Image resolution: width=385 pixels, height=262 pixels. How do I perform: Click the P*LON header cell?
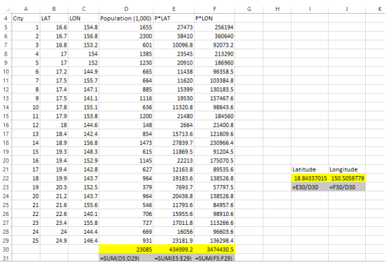pyautogui.click(x=214, y=19)
